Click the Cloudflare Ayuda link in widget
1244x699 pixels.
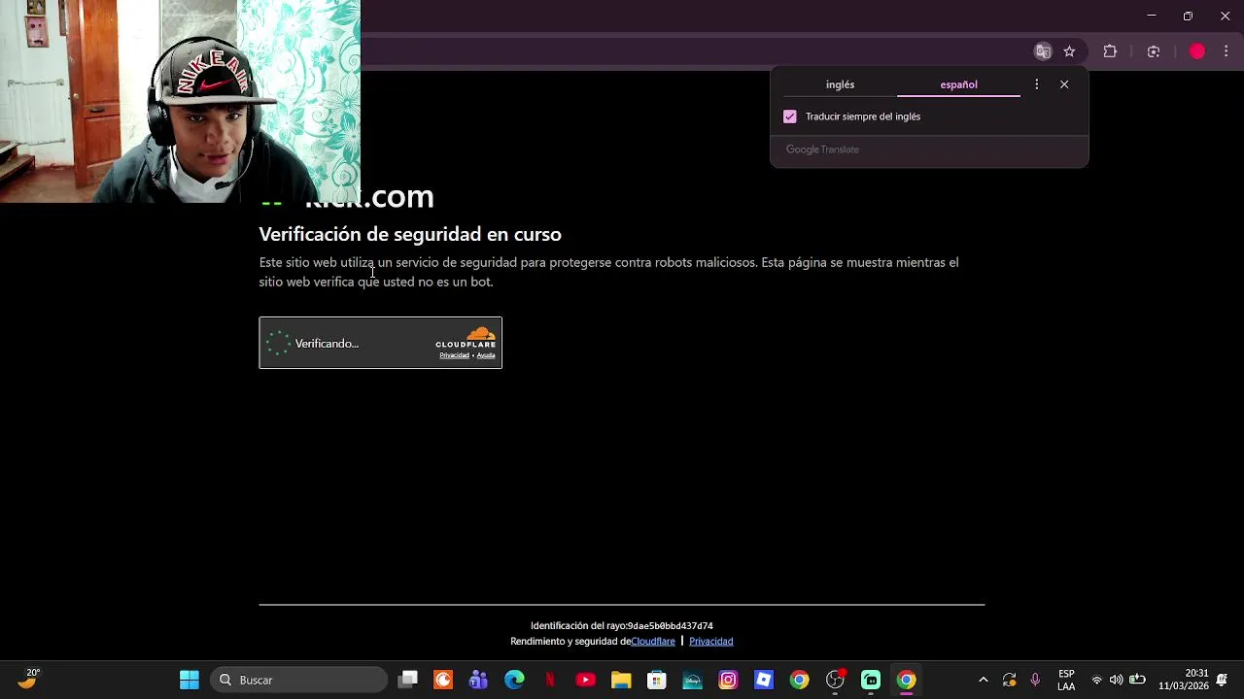coord(486,355)
